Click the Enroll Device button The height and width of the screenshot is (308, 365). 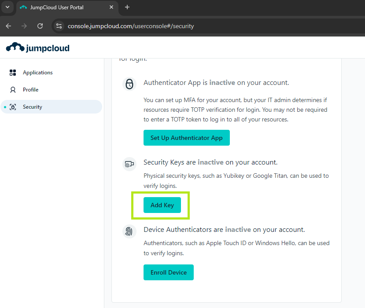point(169,272)
